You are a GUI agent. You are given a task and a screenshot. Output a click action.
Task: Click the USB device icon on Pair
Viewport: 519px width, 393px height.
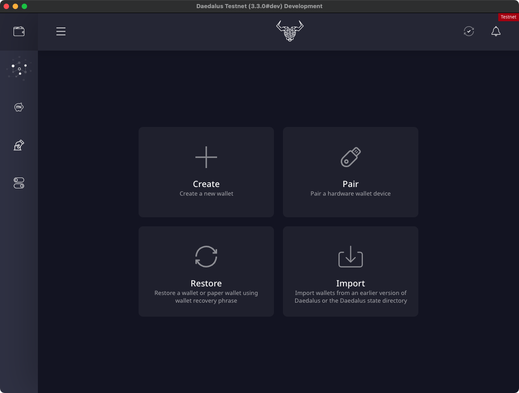click(x=351, y=157)
